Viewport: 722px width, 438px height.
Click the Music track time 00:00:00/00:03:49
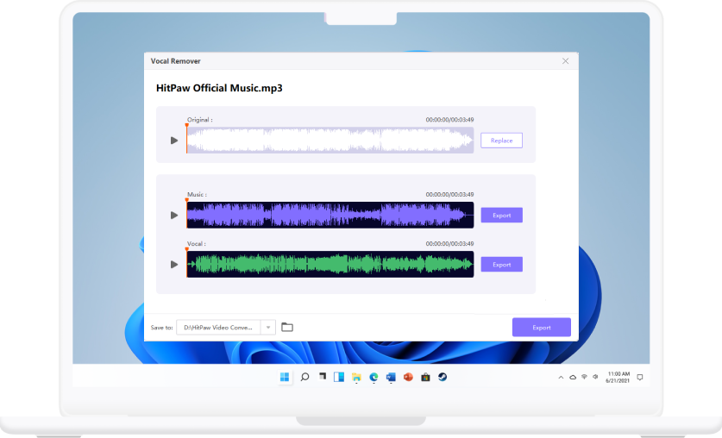(x=449, y=195)
